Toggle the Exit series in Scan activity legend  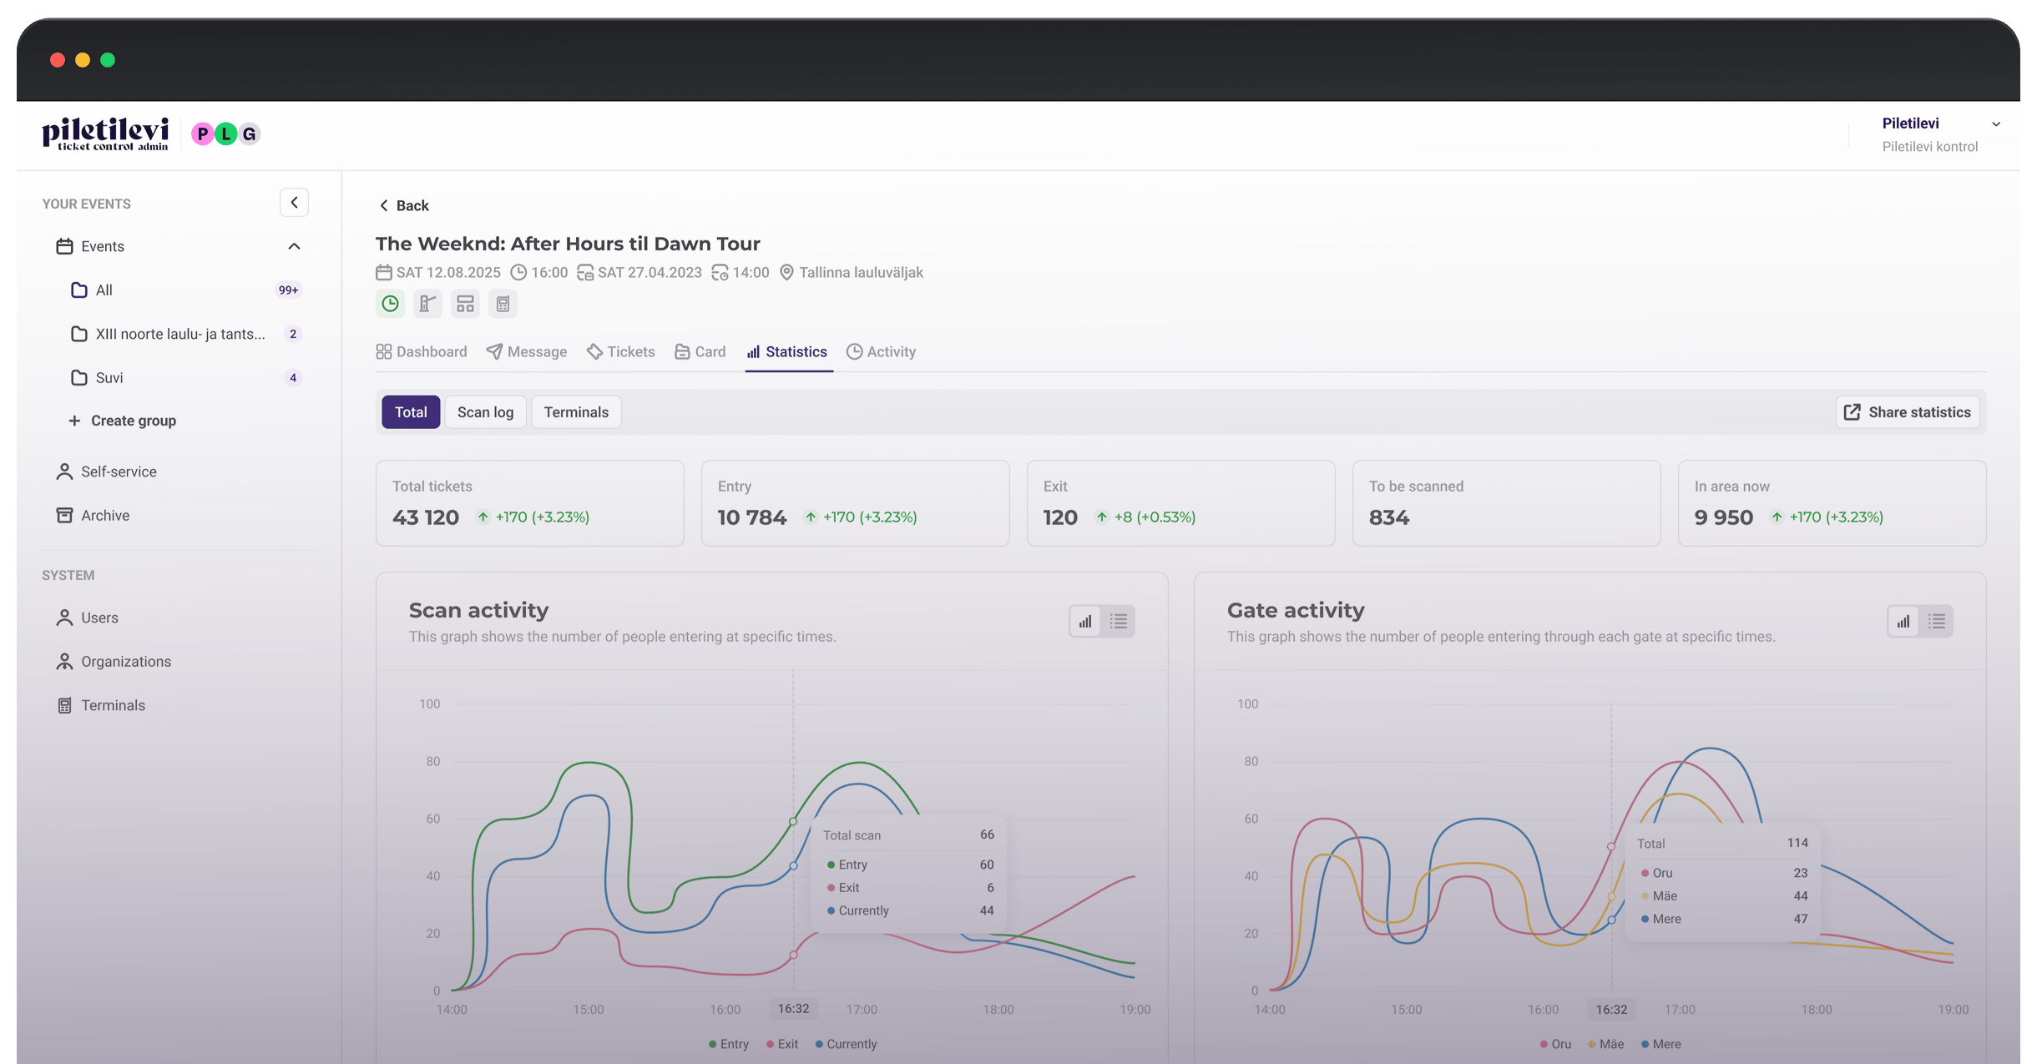(782, 1044)
